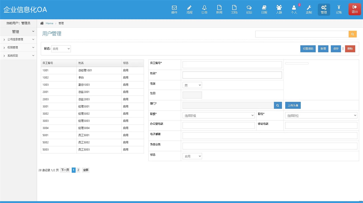Click the 负责业务 input field
The width and height of the screenshot is (363, 203).
270,146
